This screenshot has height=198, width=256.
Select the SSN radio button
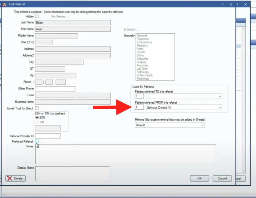(37, 118)
